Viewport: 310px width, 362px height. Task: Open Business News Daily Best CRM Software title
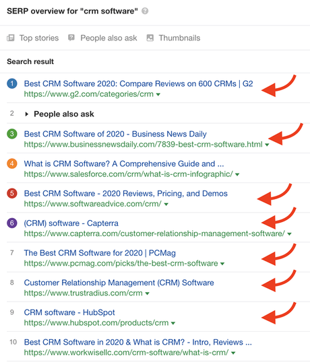click(x=115, y=134)
